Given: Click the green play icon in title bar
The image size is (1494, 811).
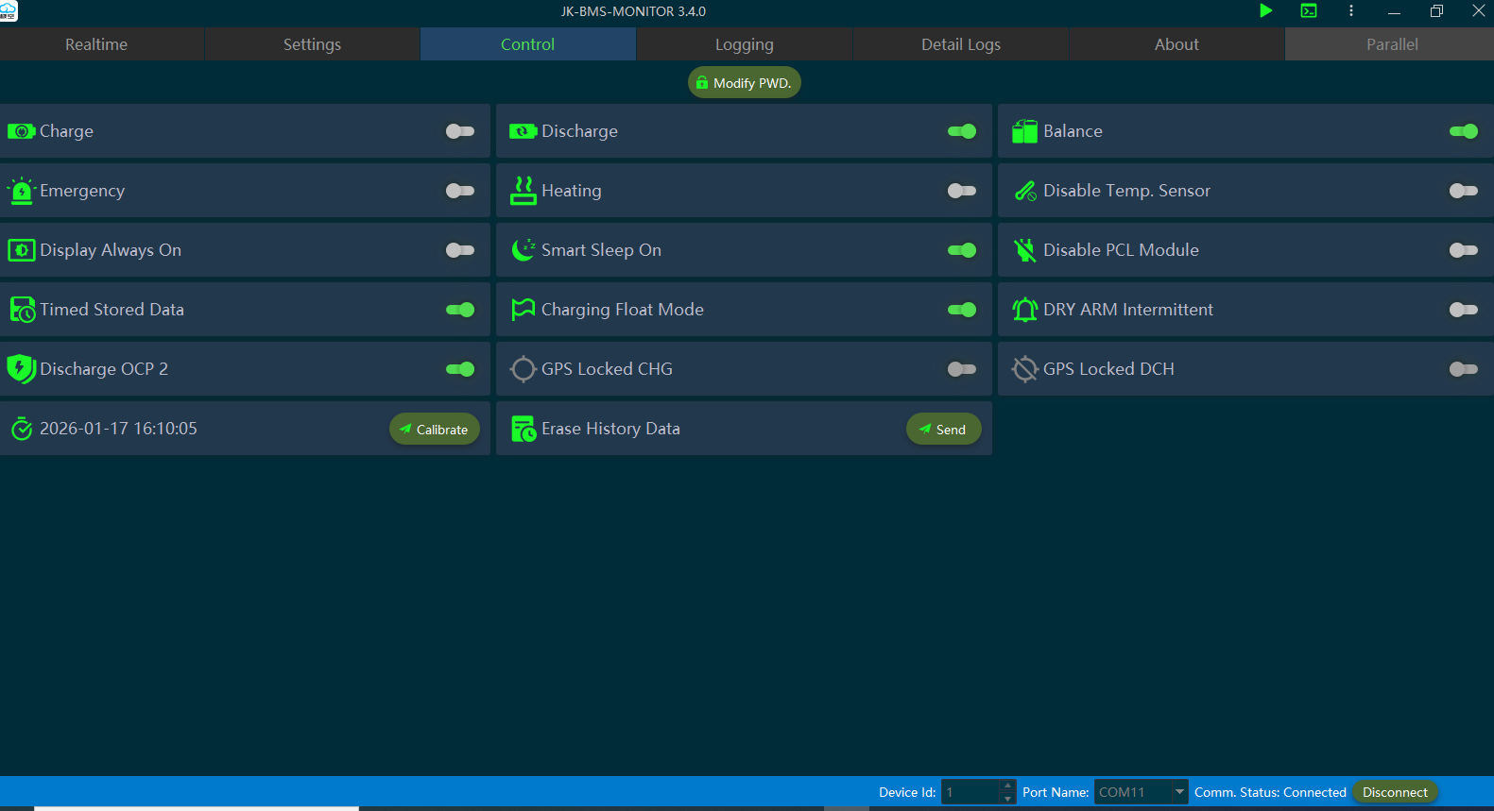Looking at the screenshot, I should [1265, 10].
